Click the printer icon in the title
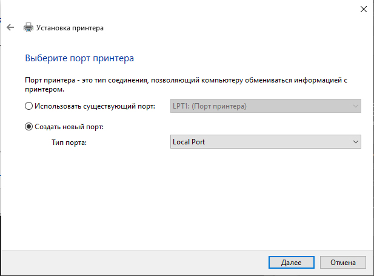The width and height of the screenshot is (374, 276). coord(28,27)
